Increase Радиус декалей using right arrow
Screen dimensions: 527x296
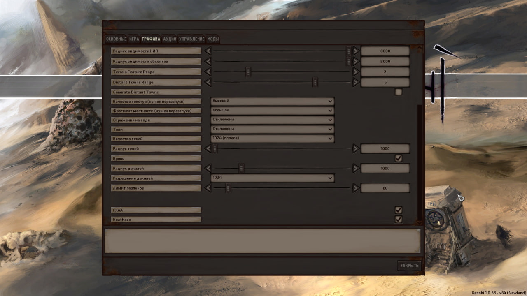pyautogui.click(x=356, y=168)
